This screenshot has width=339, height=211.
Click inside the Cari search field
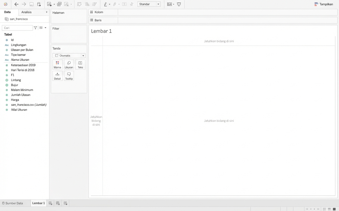coord(17,28)
